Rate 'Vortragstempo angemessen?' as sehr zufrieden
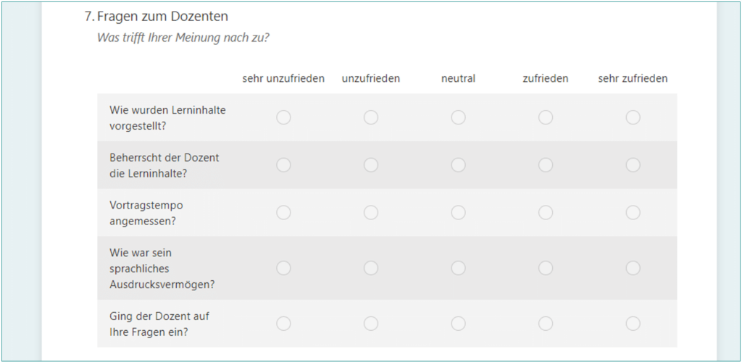This screenshot has height=362, width=742. click(633, 213)
